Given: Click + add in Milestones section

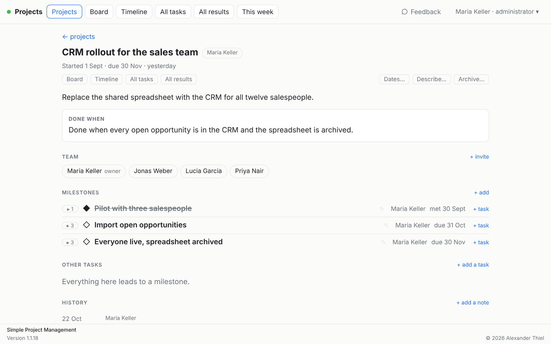Looking at the screenshot, I should pyautogui.click(x=481, y=192).
